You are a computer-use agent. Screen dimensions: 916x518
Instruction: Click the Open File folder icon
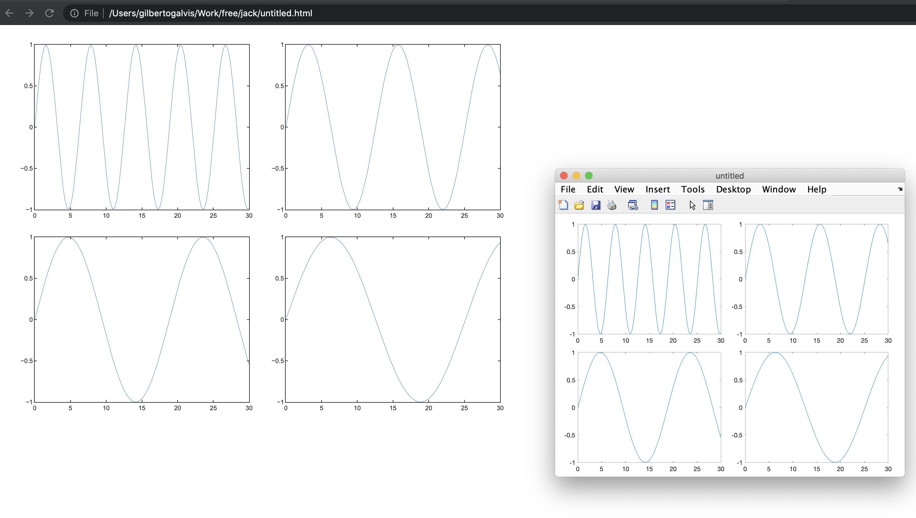pos(579,205)
